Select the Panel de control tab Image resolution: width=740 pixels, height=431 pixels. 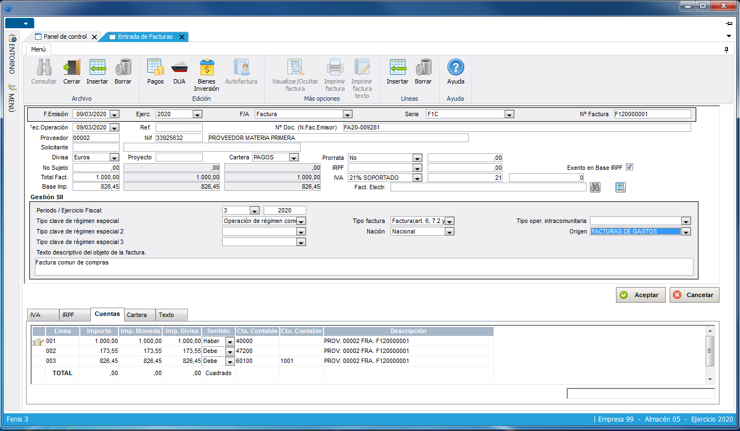65,37
